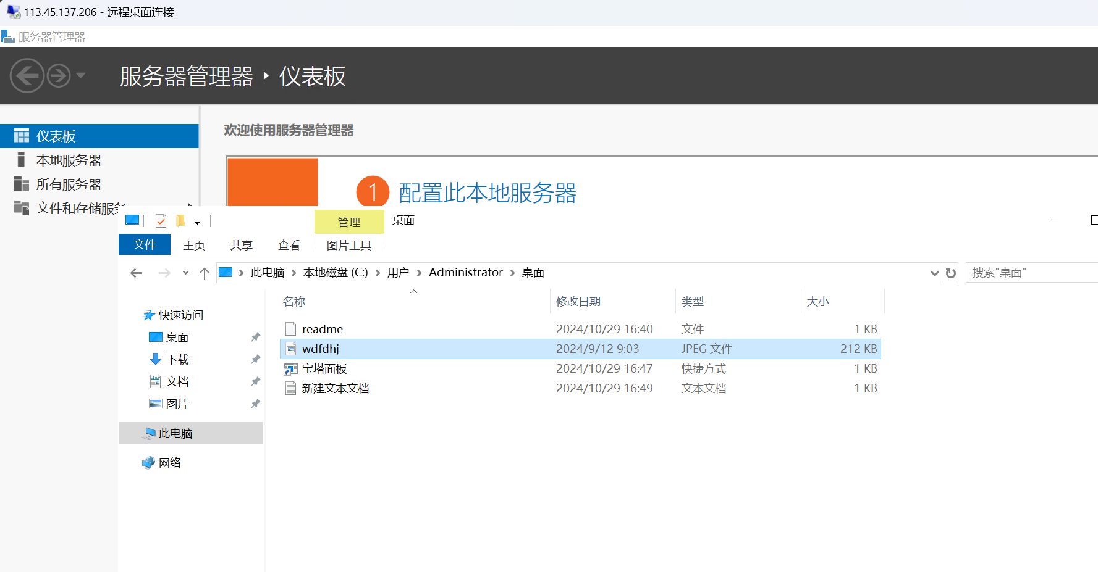
Task: Click the properties checkmark icon in quick toolbar
Action: pos(161,221)
